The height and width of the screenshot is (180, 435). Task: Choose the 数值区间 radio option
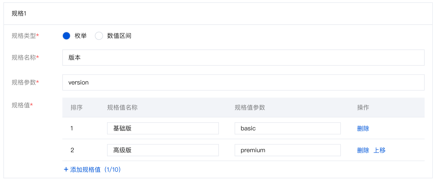tap(99, 36)
